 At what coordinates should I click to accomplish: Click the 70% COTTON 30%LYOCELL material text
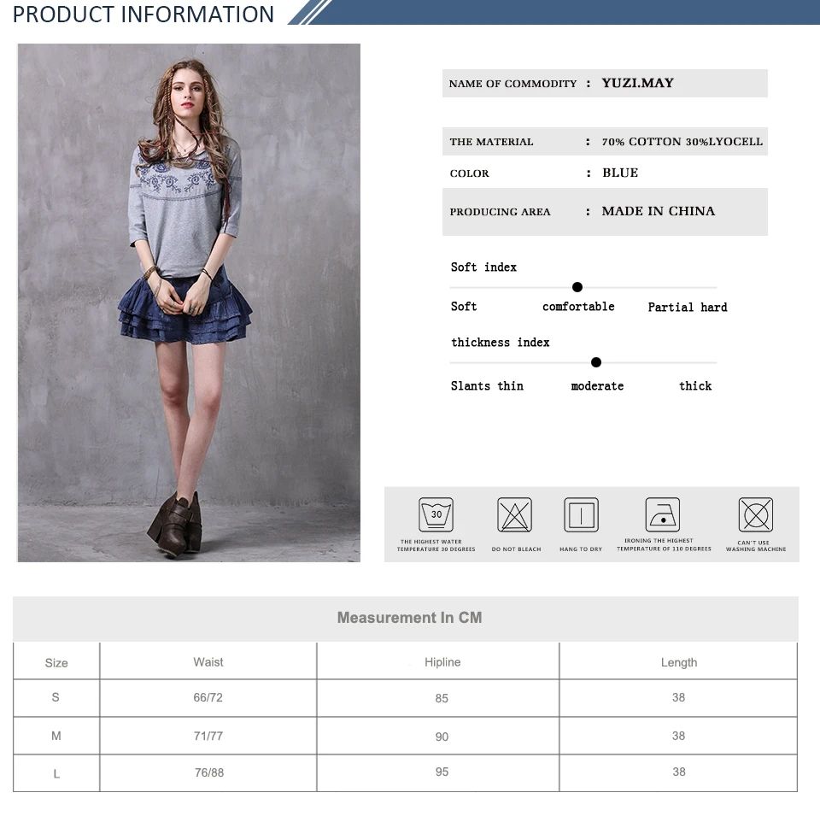[682, 142]
